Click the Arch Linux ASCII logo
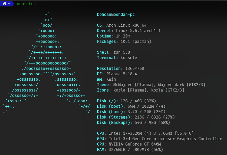Viewport: 227px width, 155px height. [46, 63]
